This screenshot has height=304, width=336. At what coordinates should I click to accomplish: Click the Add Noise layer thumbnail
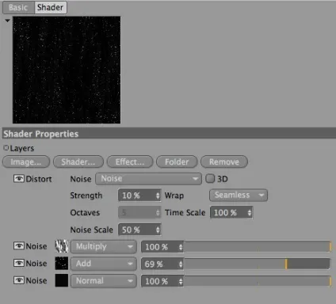62,264
